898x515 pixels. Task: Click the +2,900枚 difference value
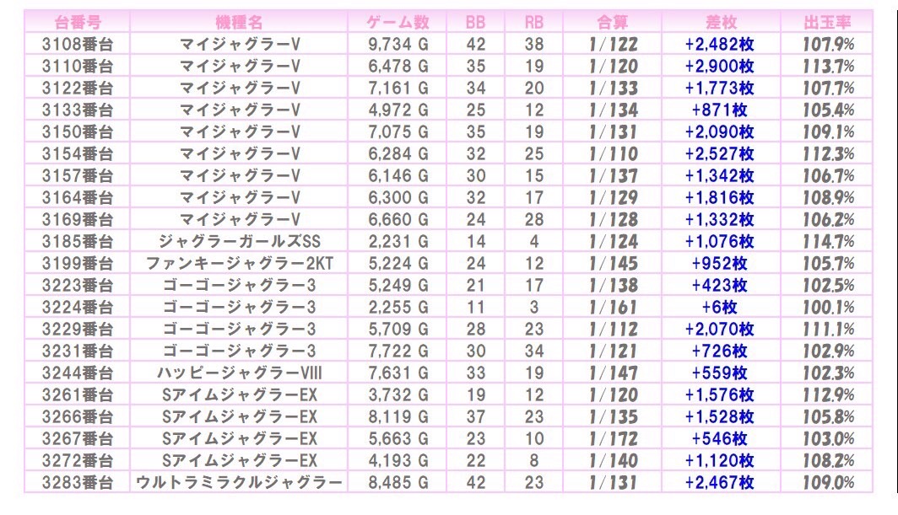click(x=719, y=66)
